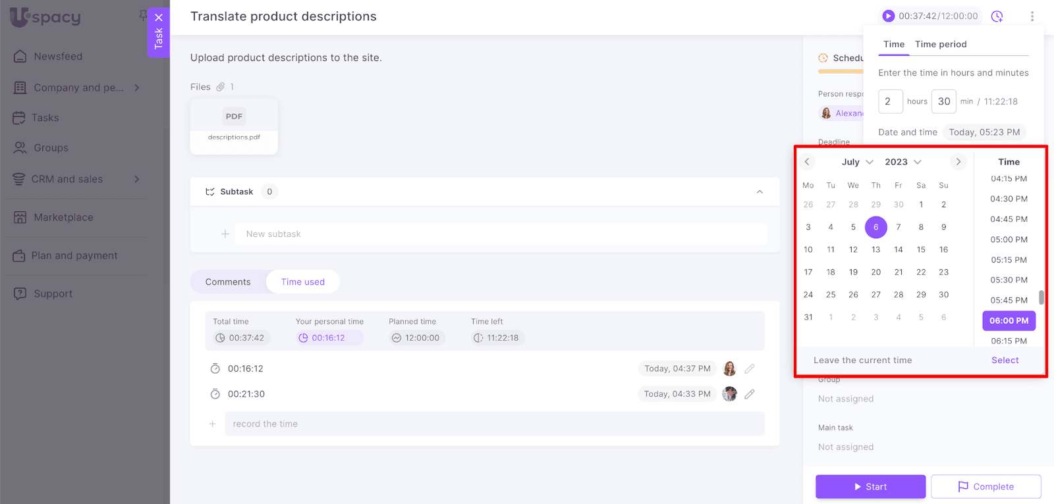Click the time list scrollbar
This screenshot has height=504, width=1054.
[x=1041, y=297]
